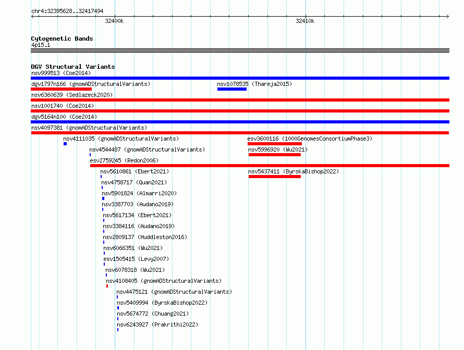Open nsv5674772 (Chuang2021) label
This screenshot has width=464, height=350.
(153, 314)
